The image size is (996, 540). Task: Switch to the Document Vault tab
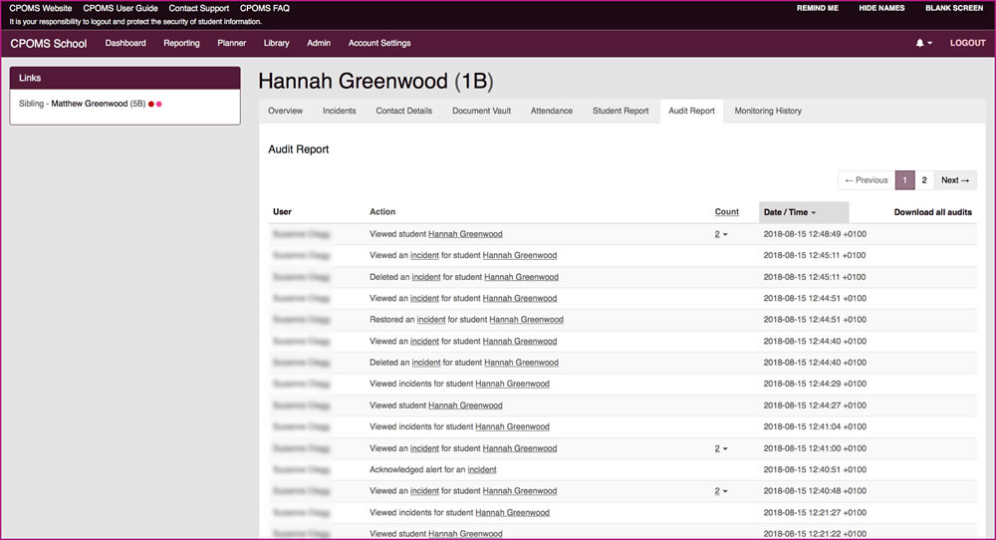coord(481,111)
